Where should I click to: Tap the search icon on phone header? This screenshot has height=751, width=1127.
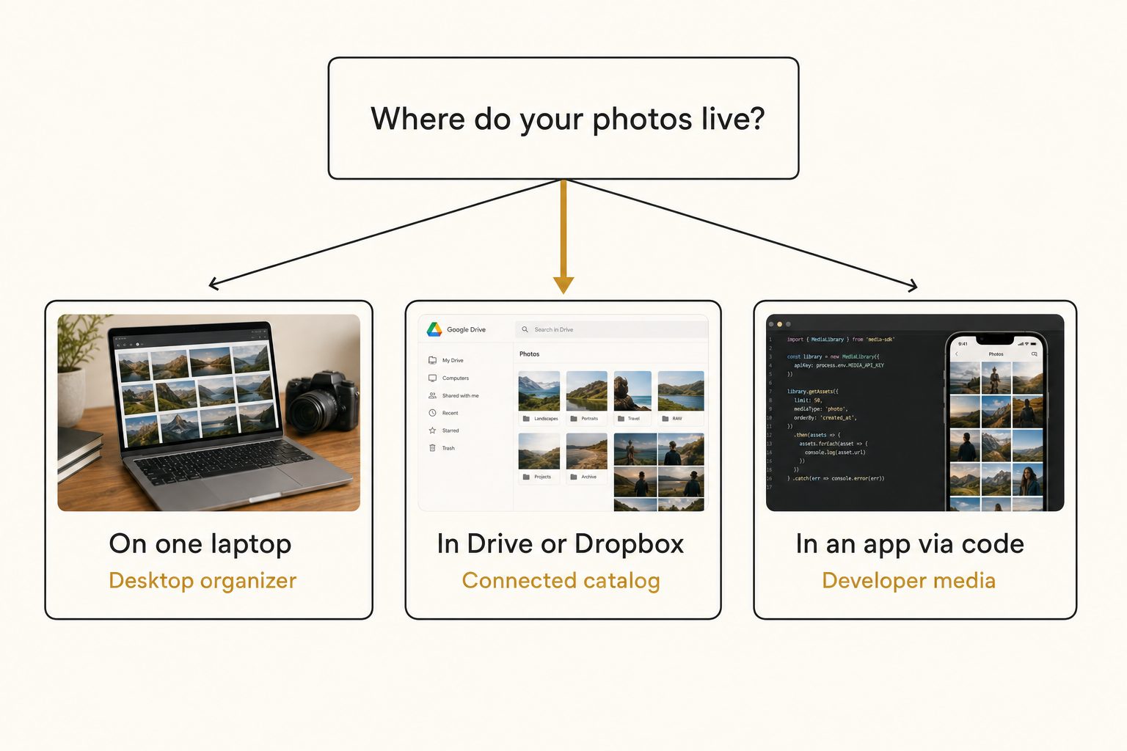[1035, 354]
